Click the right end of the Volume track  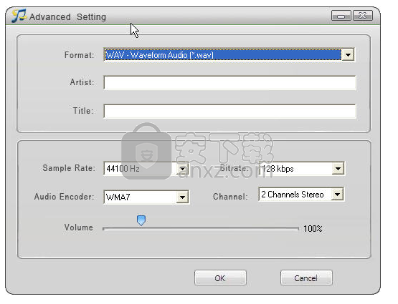tap(298, 229)
